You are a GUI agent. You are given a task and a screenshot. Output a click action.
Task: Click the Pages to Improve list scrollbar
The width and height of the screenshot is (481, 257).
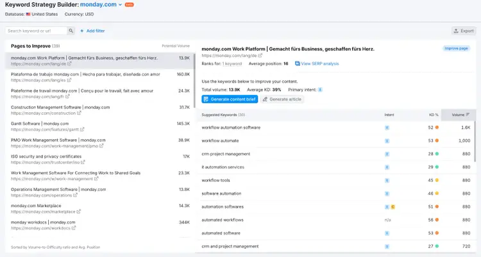tap(194, 81)
